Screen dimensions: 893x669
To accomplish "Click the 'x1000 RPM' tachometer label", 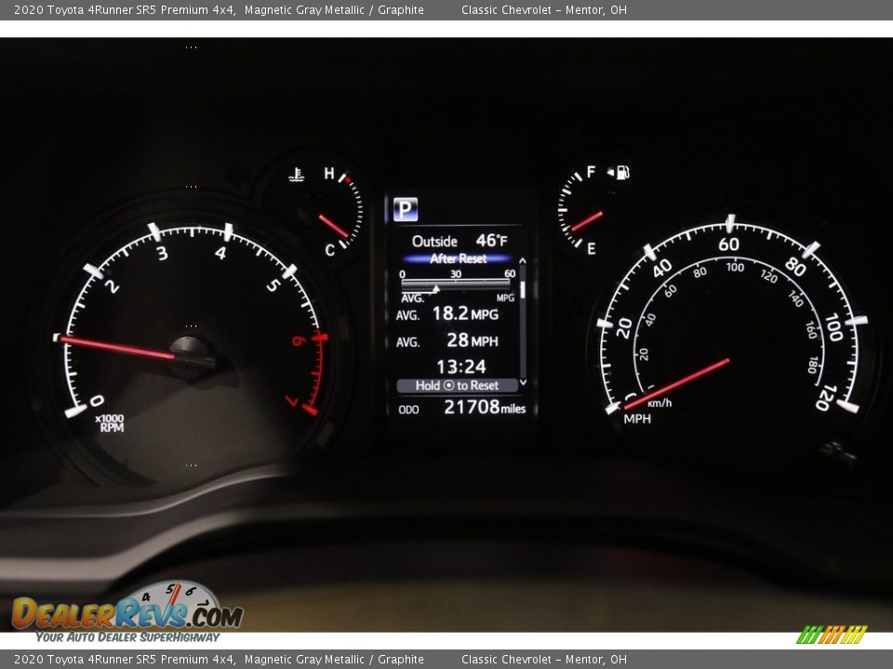I will click(x=110, y=423).
